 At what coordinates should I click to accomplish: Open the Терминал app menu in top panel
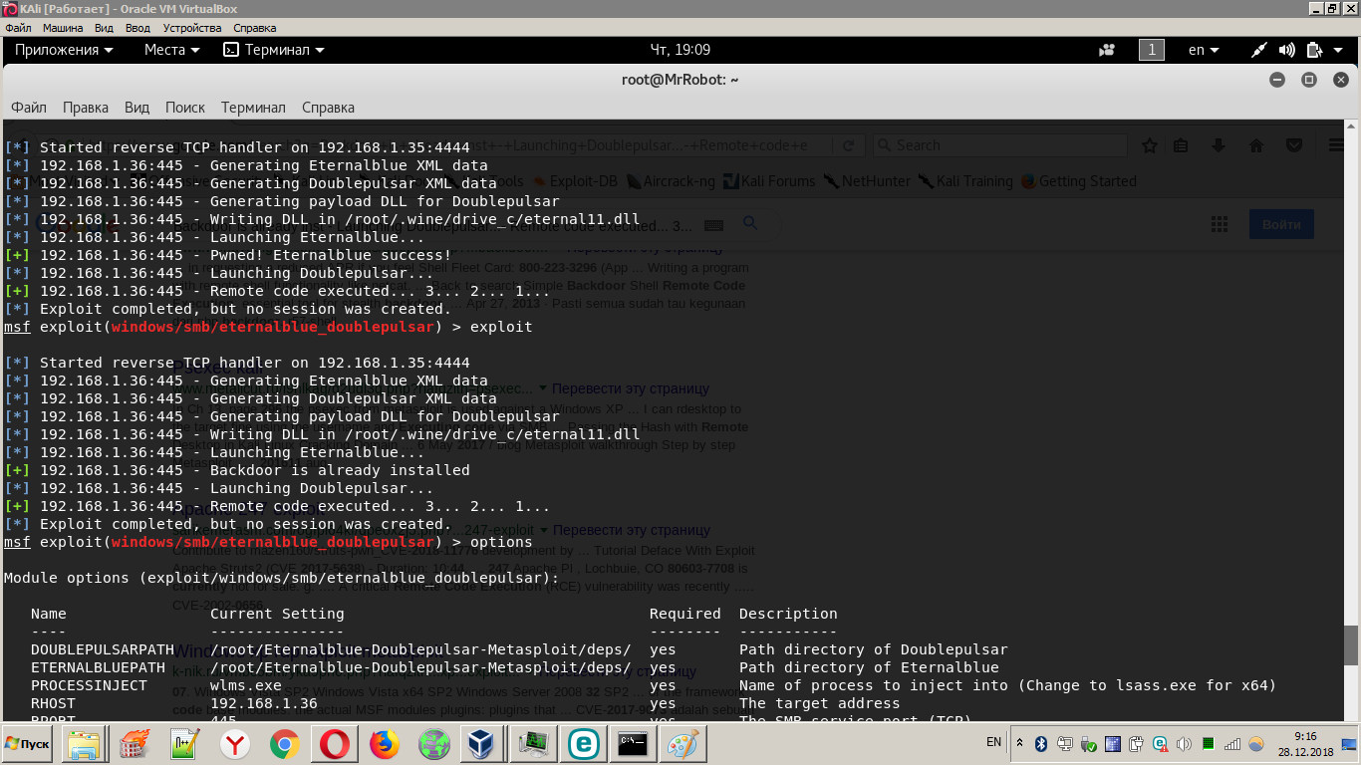pos(274,50)
